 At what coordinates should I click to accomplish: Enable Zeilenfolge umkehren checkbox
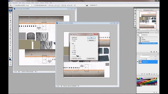(72, 58)
